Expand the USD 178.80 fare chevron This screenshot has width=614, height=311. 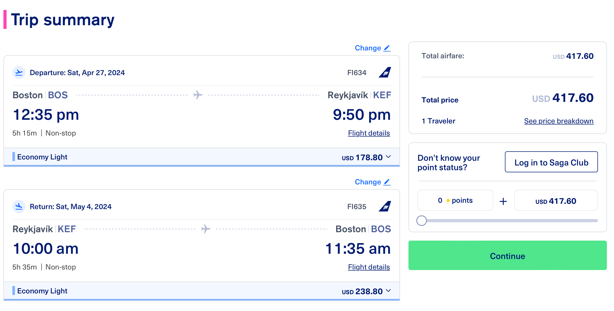tap(388, 157)
